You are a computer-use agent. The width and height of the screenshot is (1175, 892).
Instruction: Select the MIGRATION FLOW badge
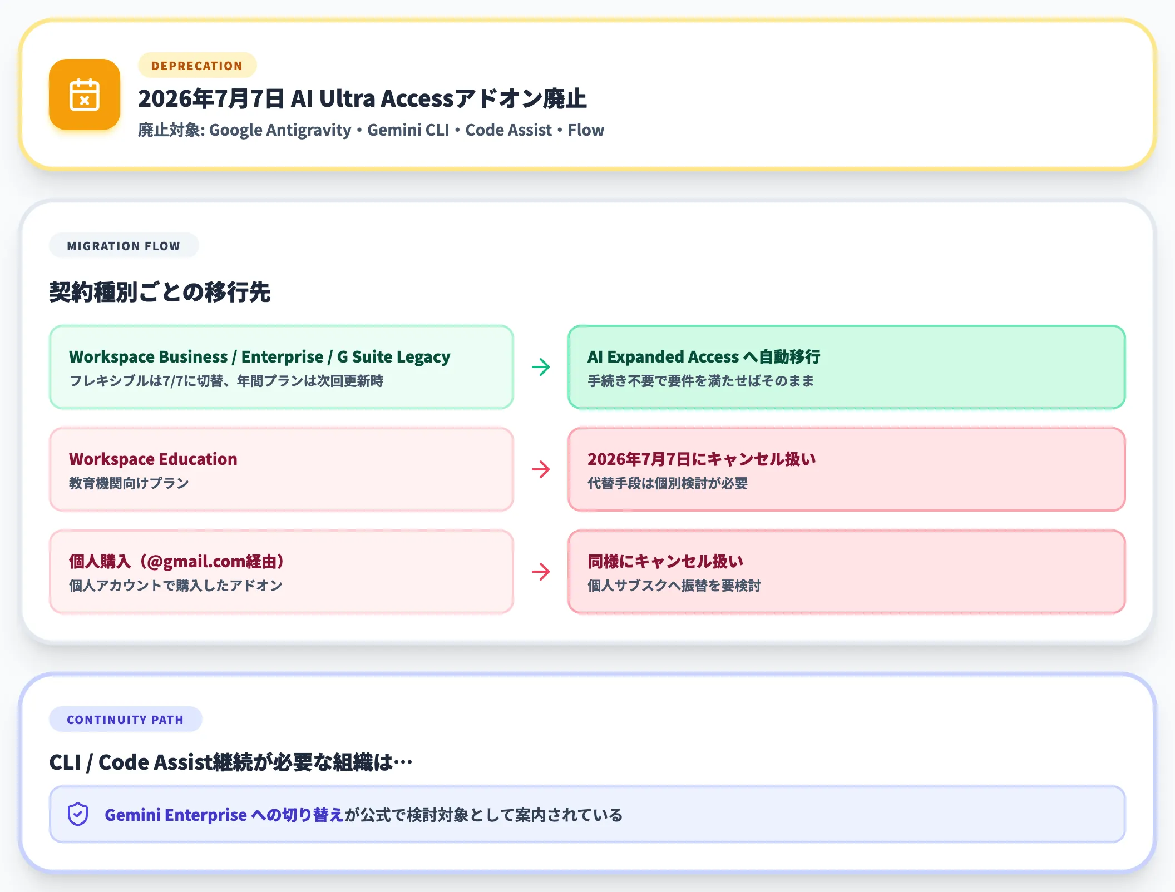coord(124,246)
